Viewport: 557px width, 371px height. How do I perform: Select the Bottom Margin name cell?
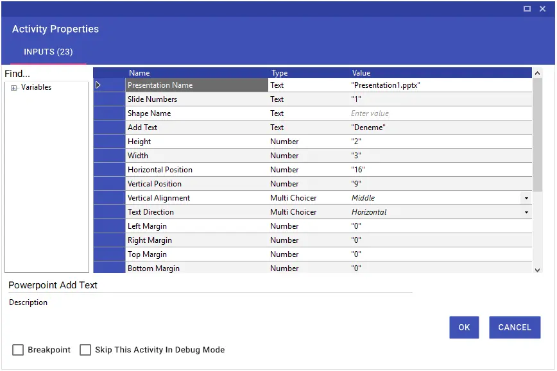pyautogui.click(x=197, y=268)
